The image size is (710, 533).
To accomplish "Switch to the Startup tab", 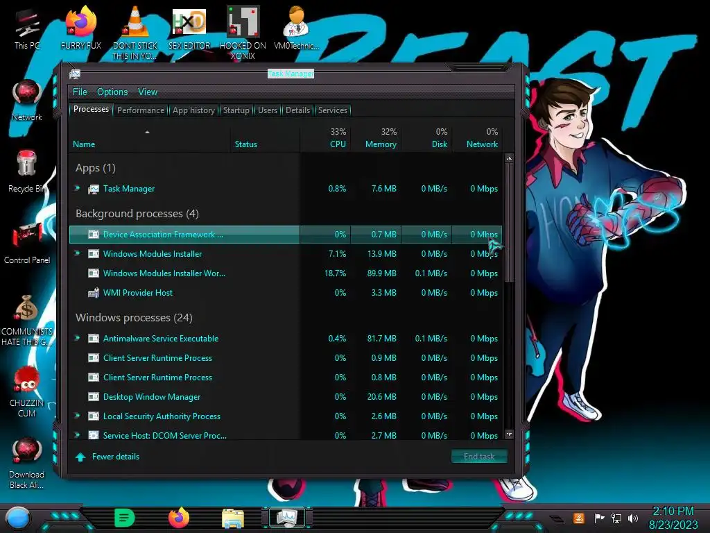I will coord(236,110).
